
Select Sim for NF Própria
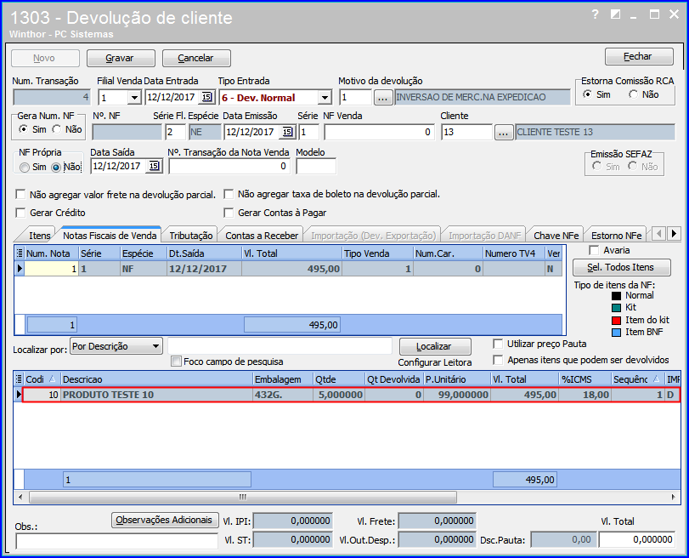tap(25, 168)
